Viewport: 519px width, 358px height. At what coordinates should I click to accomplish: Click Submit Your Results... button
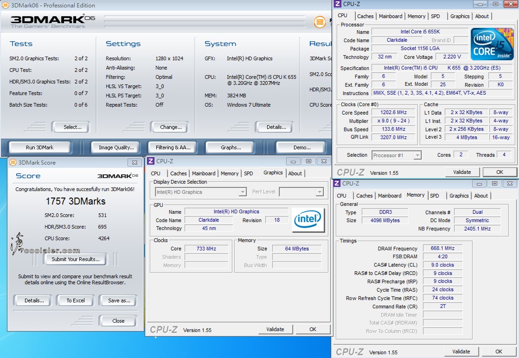(76, 259)
